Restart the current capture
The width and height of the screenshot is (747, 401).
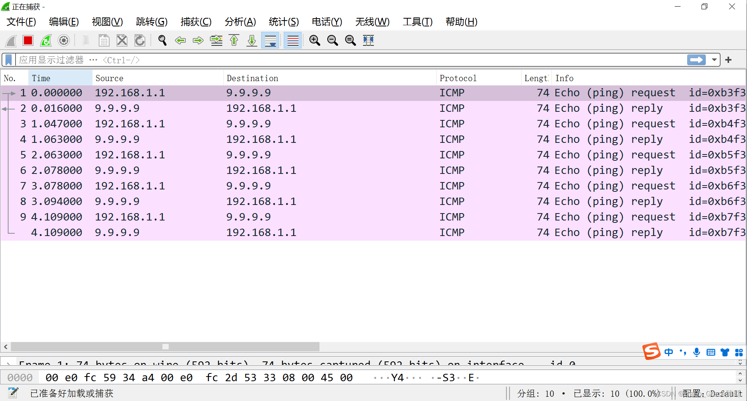pos(46,40)
